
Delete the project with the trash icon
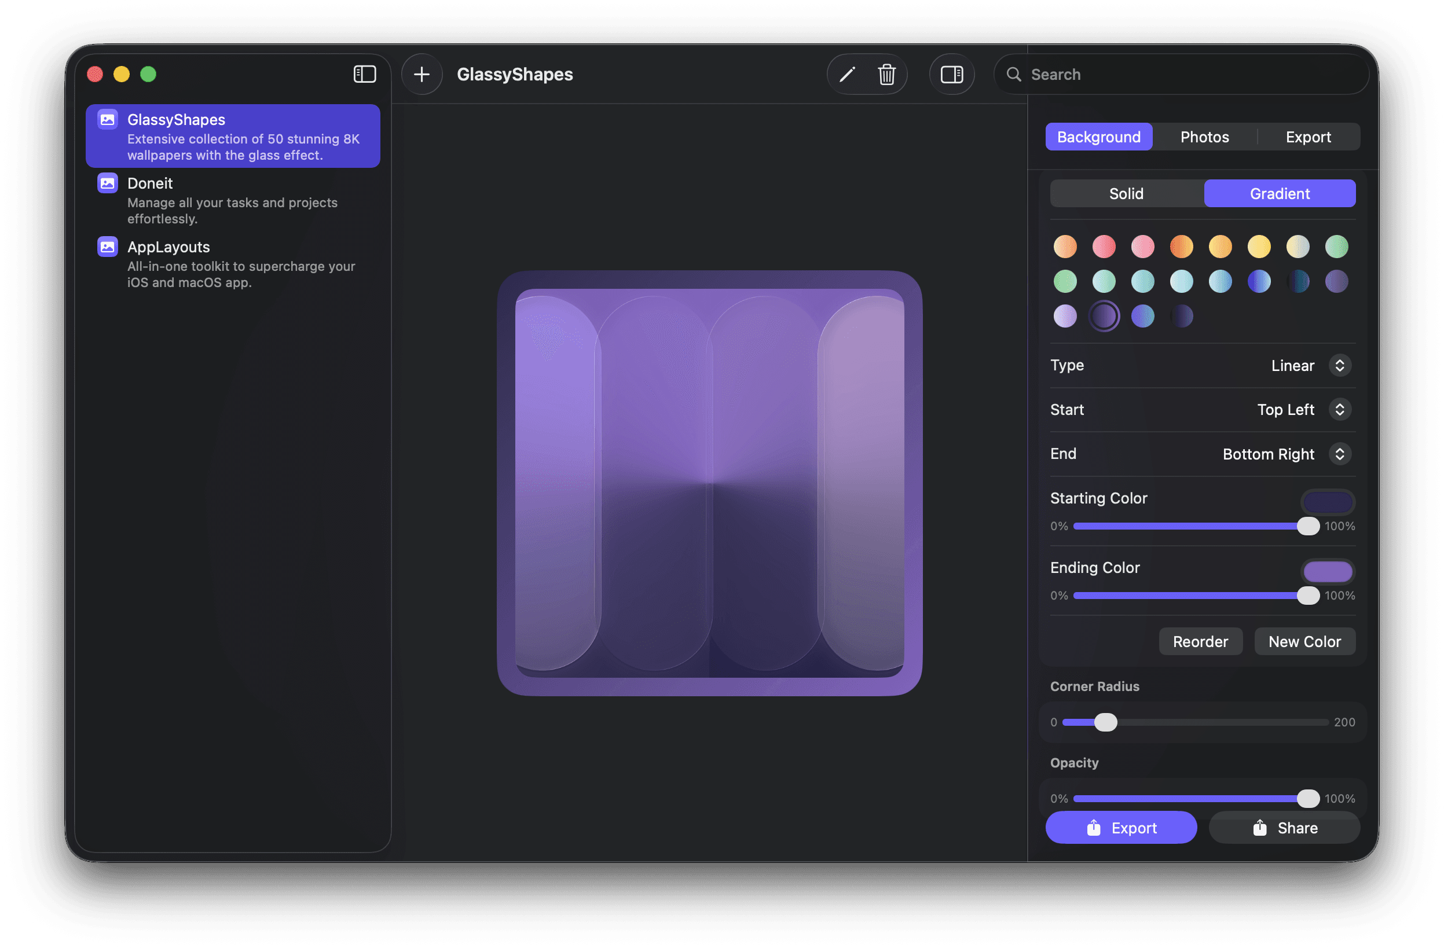coord(886,74)
